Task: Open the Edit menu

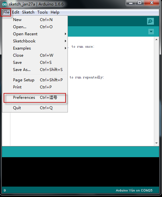Action: point(15,12)
